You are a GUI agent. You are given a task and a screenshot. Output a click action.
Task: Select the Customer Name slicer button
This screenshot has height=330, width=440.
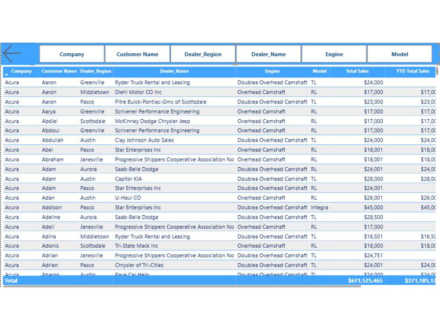click(x=137, y=54)
